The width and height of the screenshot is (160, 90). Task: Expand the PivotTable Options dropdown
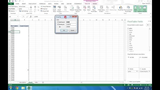click(x=16, y=11)
